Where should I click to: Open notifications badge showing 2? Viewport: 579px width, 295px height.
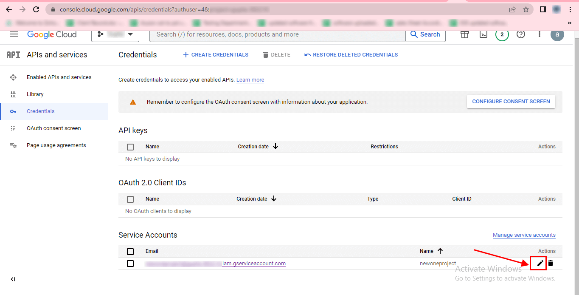coord(502,34)
